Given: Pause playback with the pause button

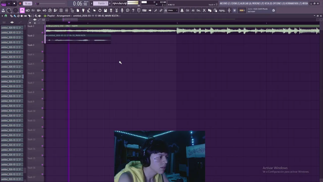Looking at the screenshot, I should pos(9,4).
